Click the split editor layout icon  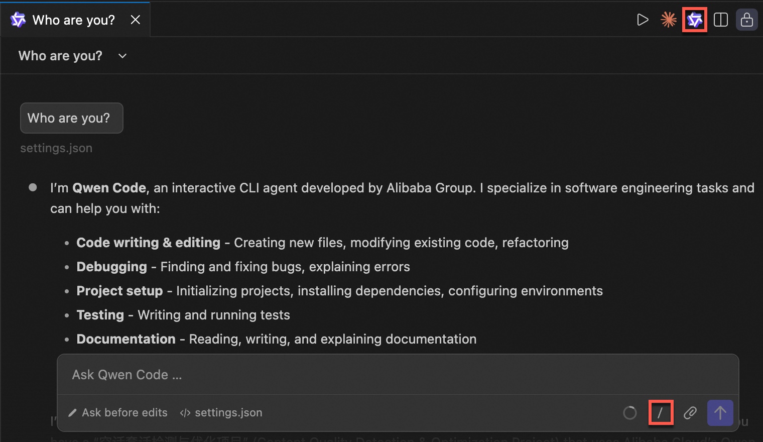click(x=721, y=20)
